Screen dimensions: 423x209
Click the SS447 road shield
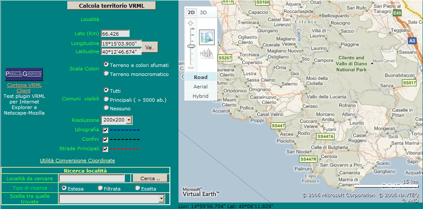(278, 126)
